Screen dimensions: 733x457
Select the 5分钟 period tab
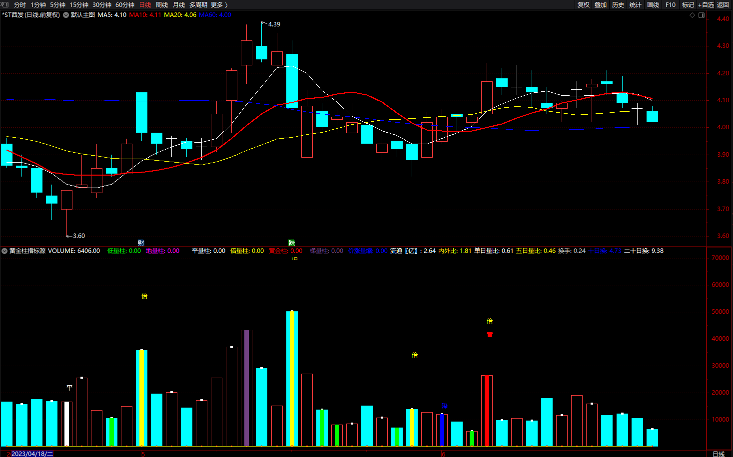point(57,5)
